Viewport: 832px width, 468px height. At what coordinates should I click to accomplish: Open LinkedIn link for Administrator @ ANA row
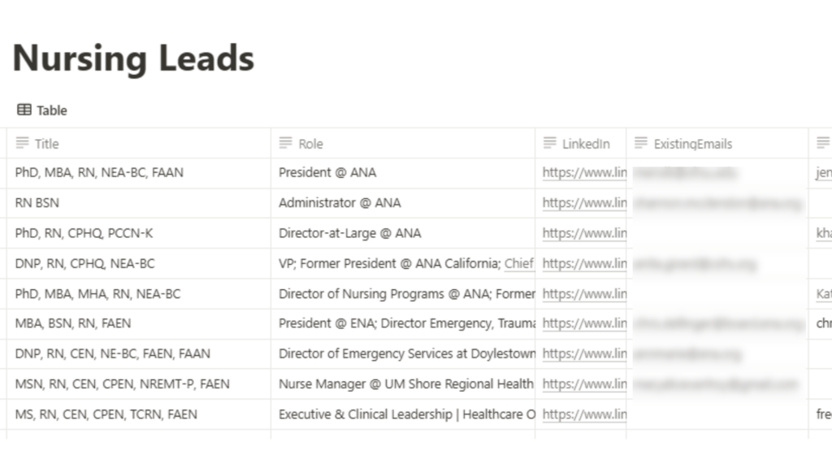pos(584,202)
